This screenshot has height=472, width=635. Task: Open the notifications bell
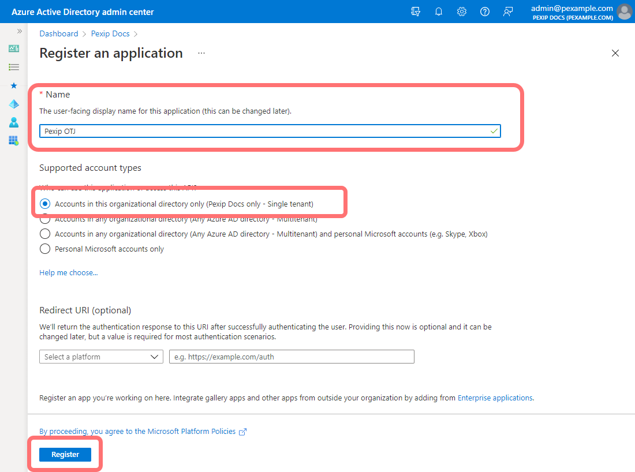(x=439, y=12)
